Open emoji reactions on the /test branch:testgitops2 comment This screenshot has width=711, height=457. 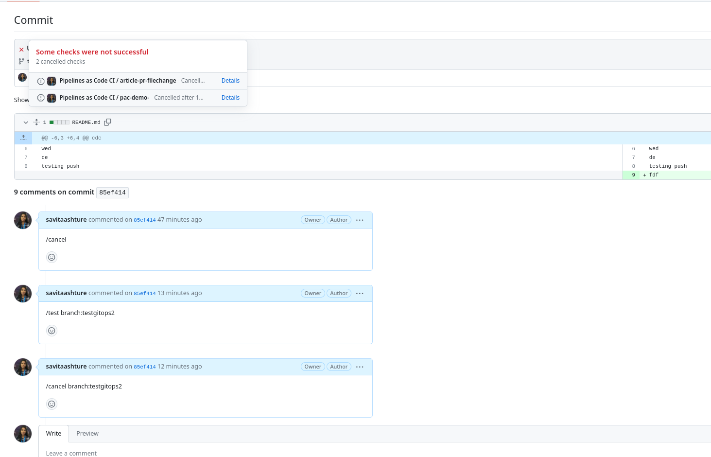click(x=52, y=330)
